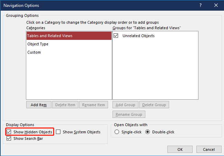The height and width of the screenshot is (156, 224).
Task: Enable Show System Objects checkbox
Action: (58, 132)
